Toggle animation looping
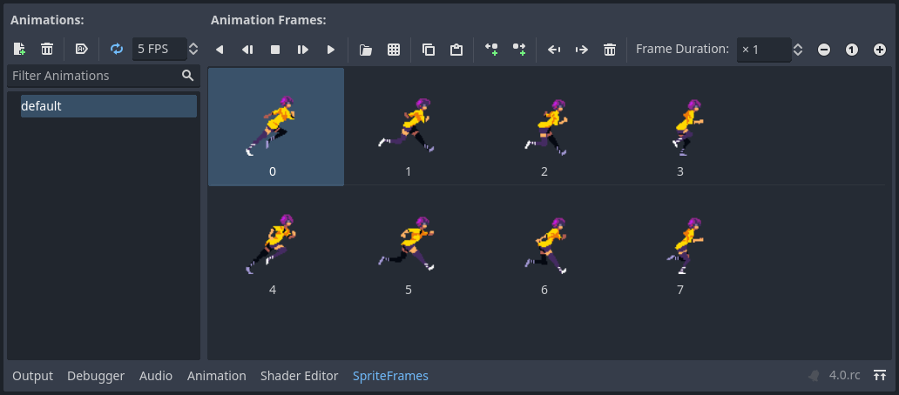This screenshot has width=899, height=395. point(117,50)
